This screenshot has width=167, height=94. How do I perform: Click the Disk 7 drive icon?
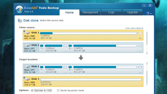(x=27, y=79)
